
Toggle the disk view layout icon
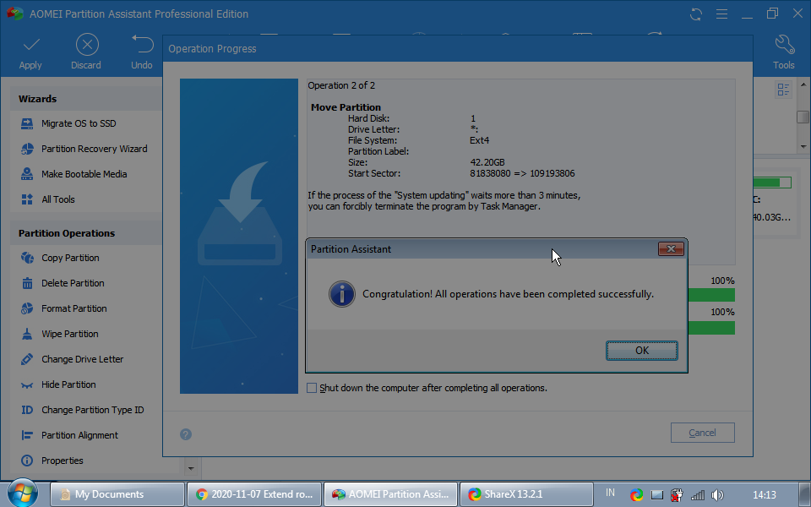pyautogui.click(x=783, y=90)
